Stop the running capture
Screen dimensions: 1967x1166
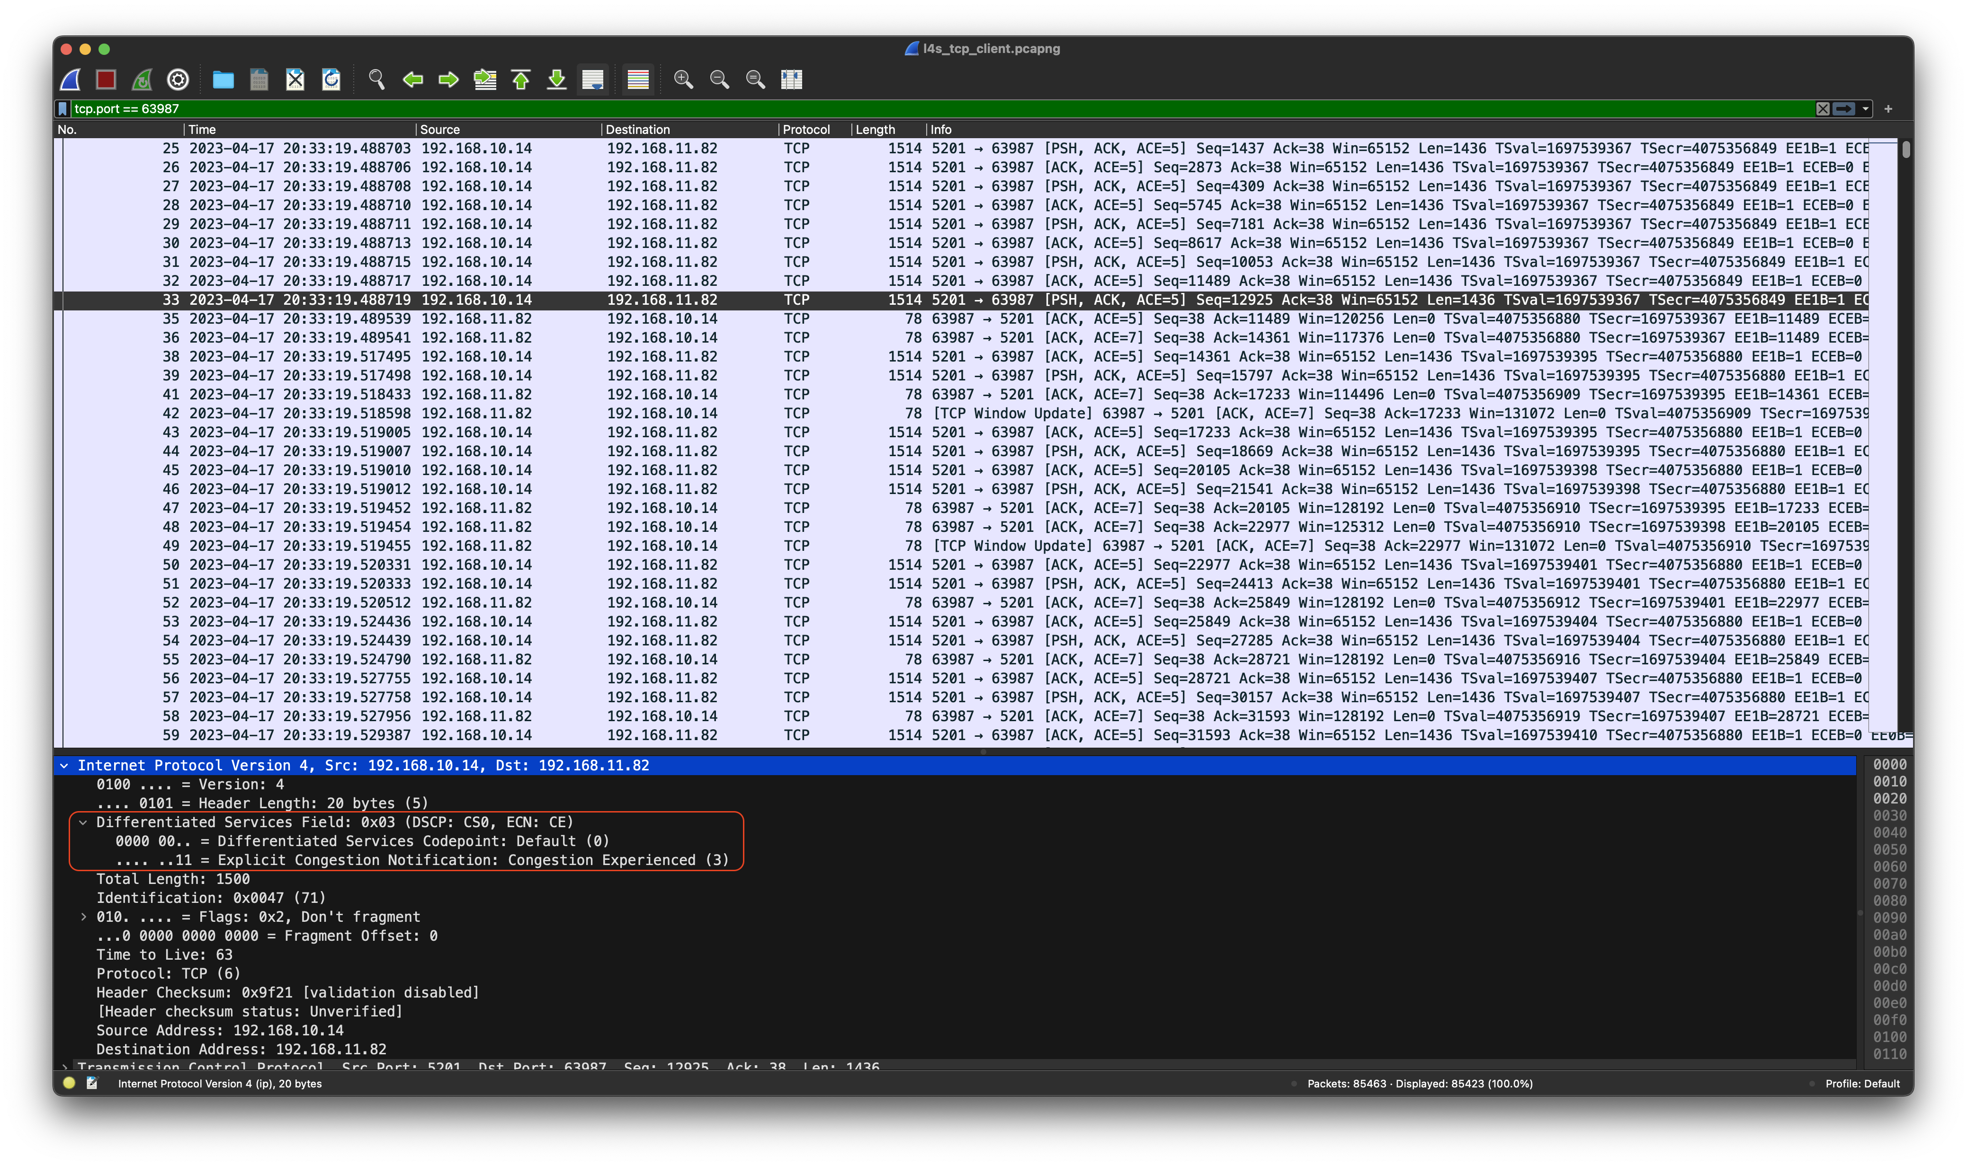pos(105,79)
